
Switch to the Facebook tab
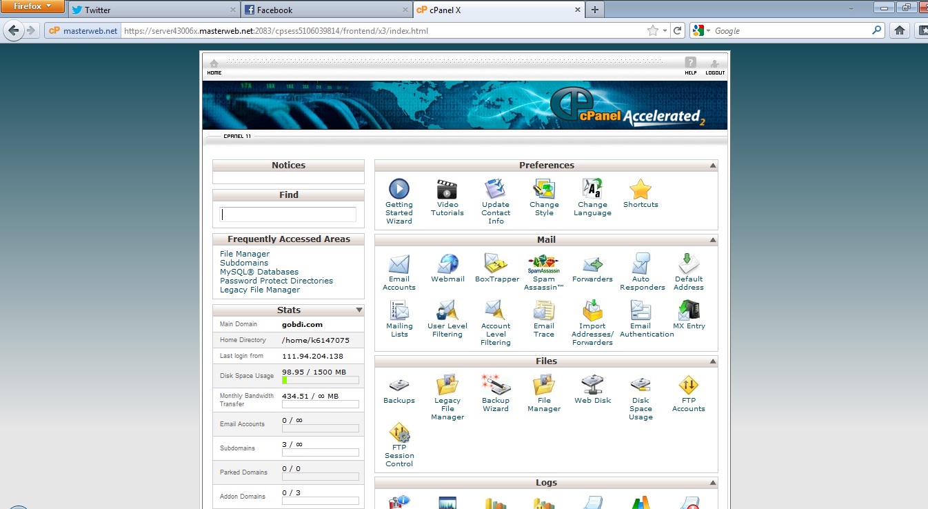(326, 10)
